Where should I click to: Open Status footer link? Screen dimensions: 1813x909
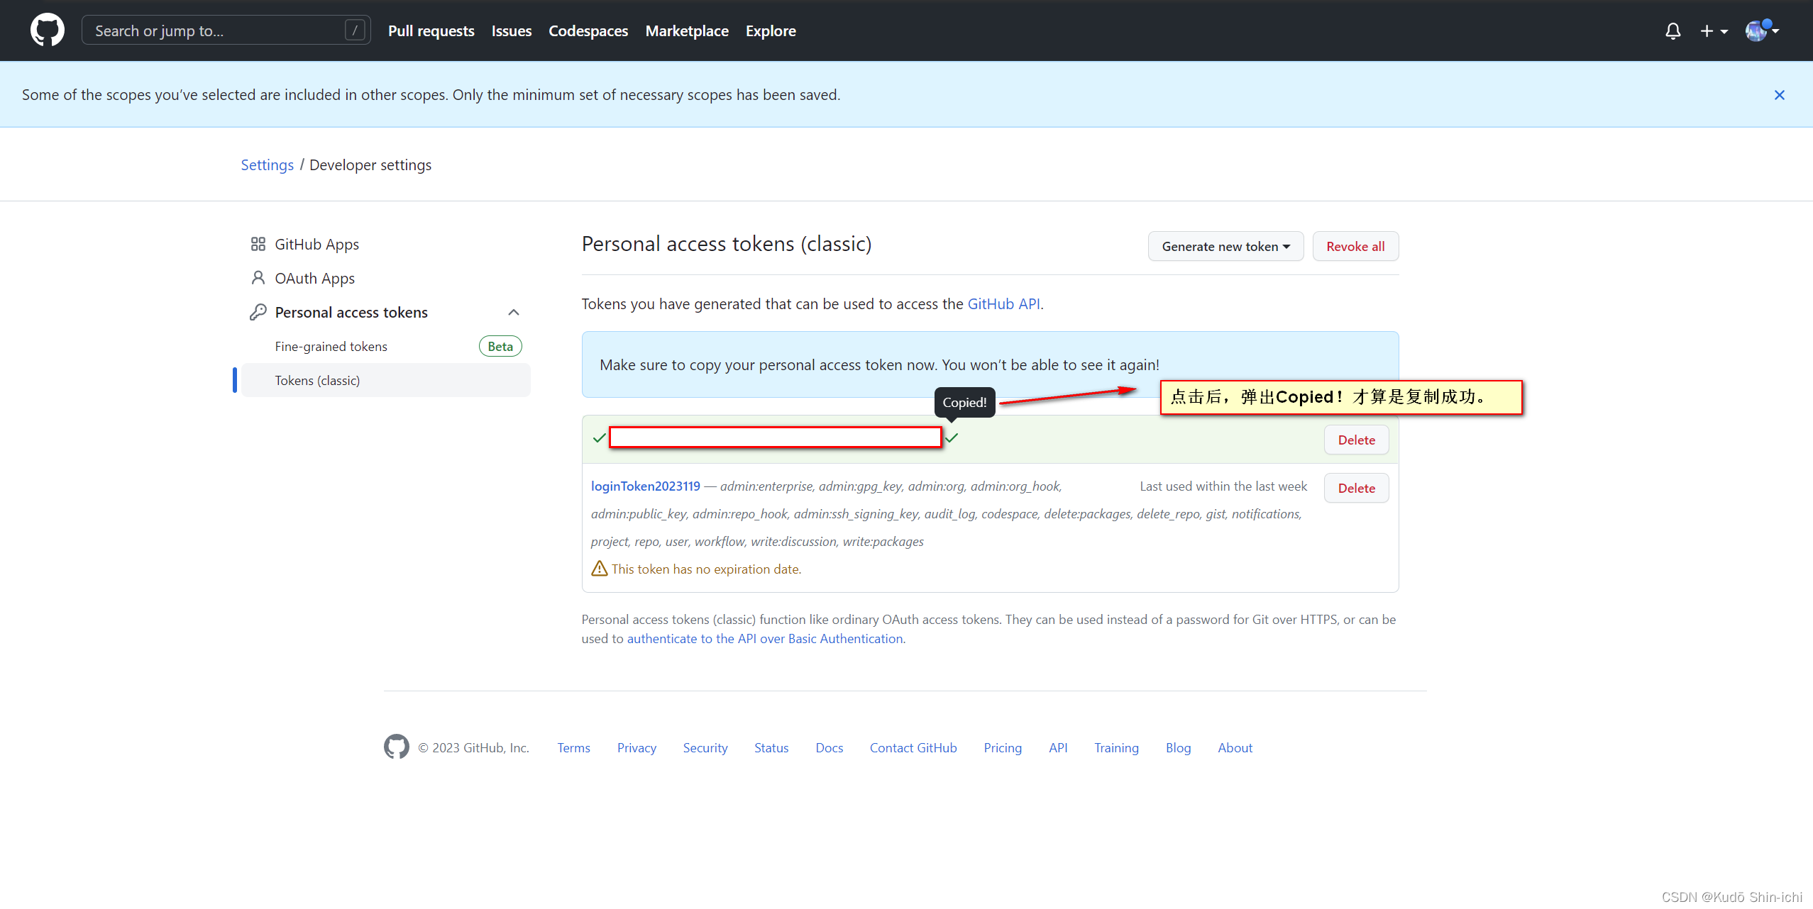pos(771,748)
